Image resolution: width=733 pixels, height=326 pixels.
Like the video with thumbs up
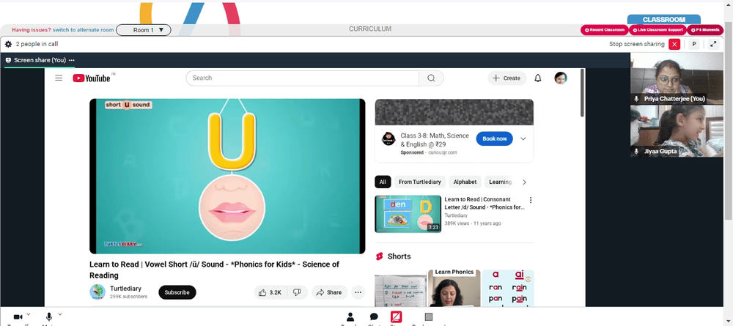[270, 292]
